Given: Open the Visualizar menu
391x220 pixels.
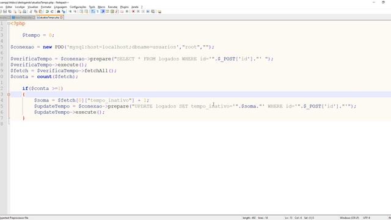Looking at the screenshot, I should 32,7.
